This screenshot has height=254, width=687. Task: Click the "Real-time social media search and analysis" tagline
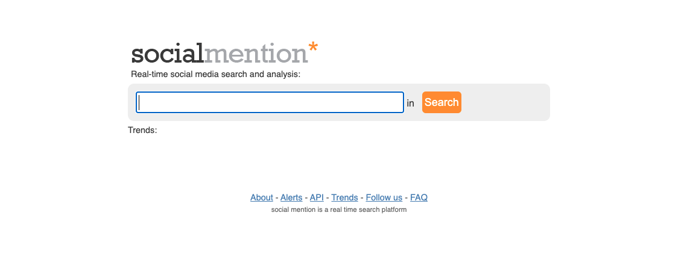[215, 74]
